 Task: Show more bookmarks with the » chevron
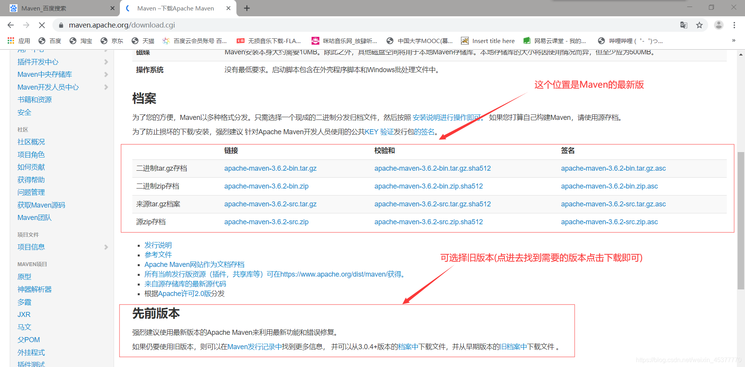[x=733, y=40]
